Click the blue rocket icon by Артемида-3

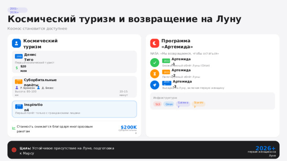(x=155, y=85)
